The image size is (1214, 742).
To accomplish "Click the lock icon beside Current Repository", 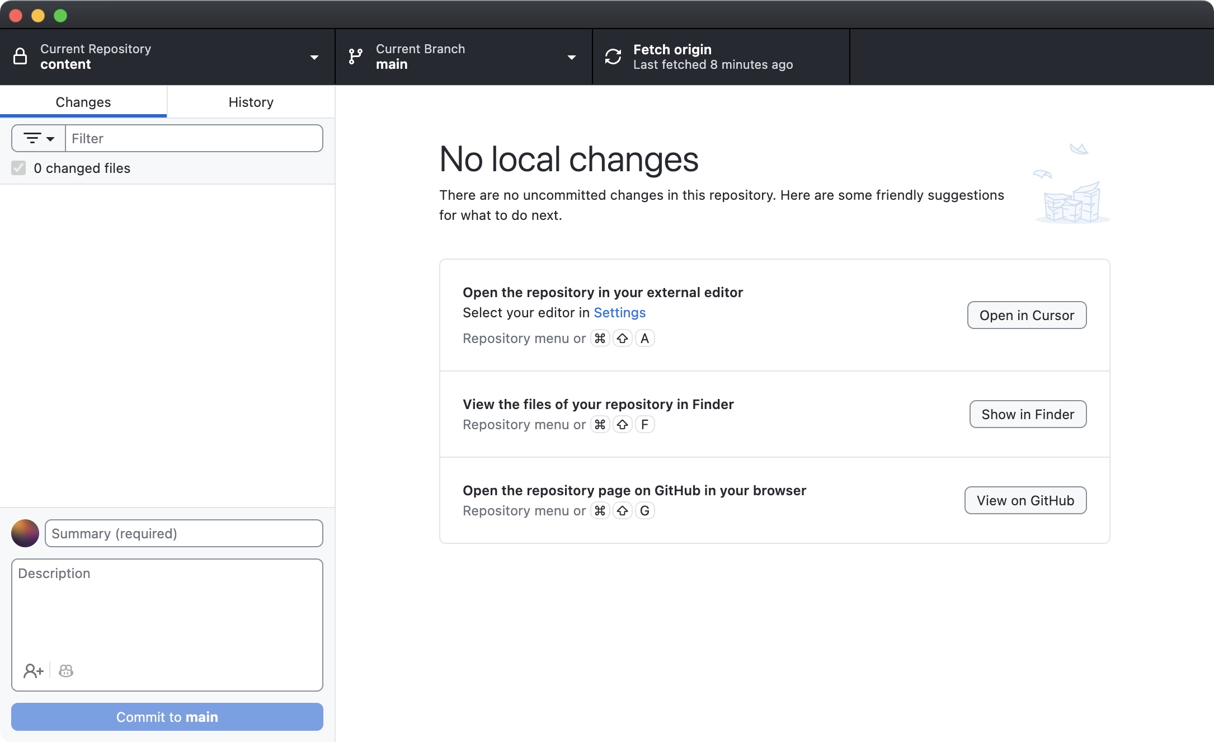I will click(x=21, y=57).
